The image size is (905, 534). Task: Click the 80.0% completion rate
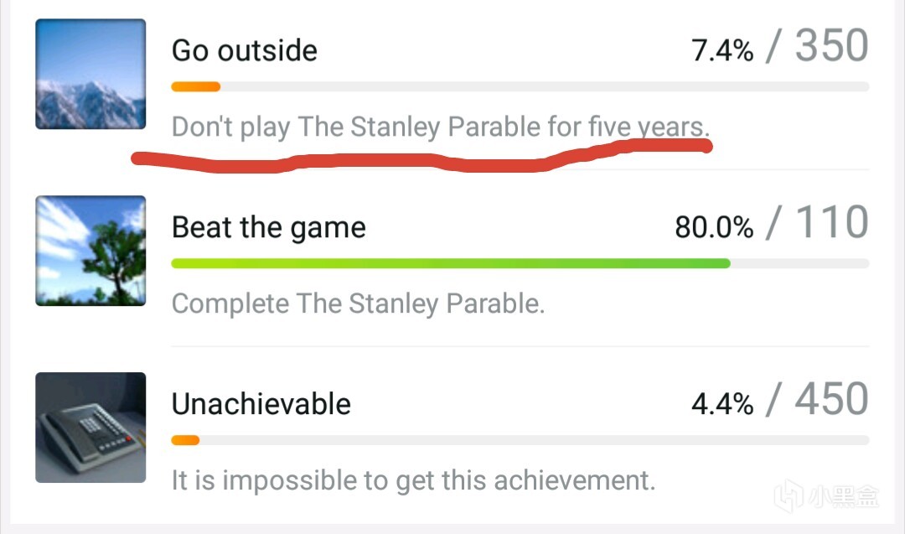pos(714,227)
